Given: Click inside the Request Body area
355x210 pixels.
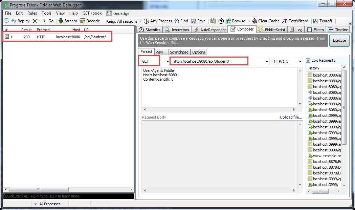Looking at the screenshot, I should (x=220, y=154).
